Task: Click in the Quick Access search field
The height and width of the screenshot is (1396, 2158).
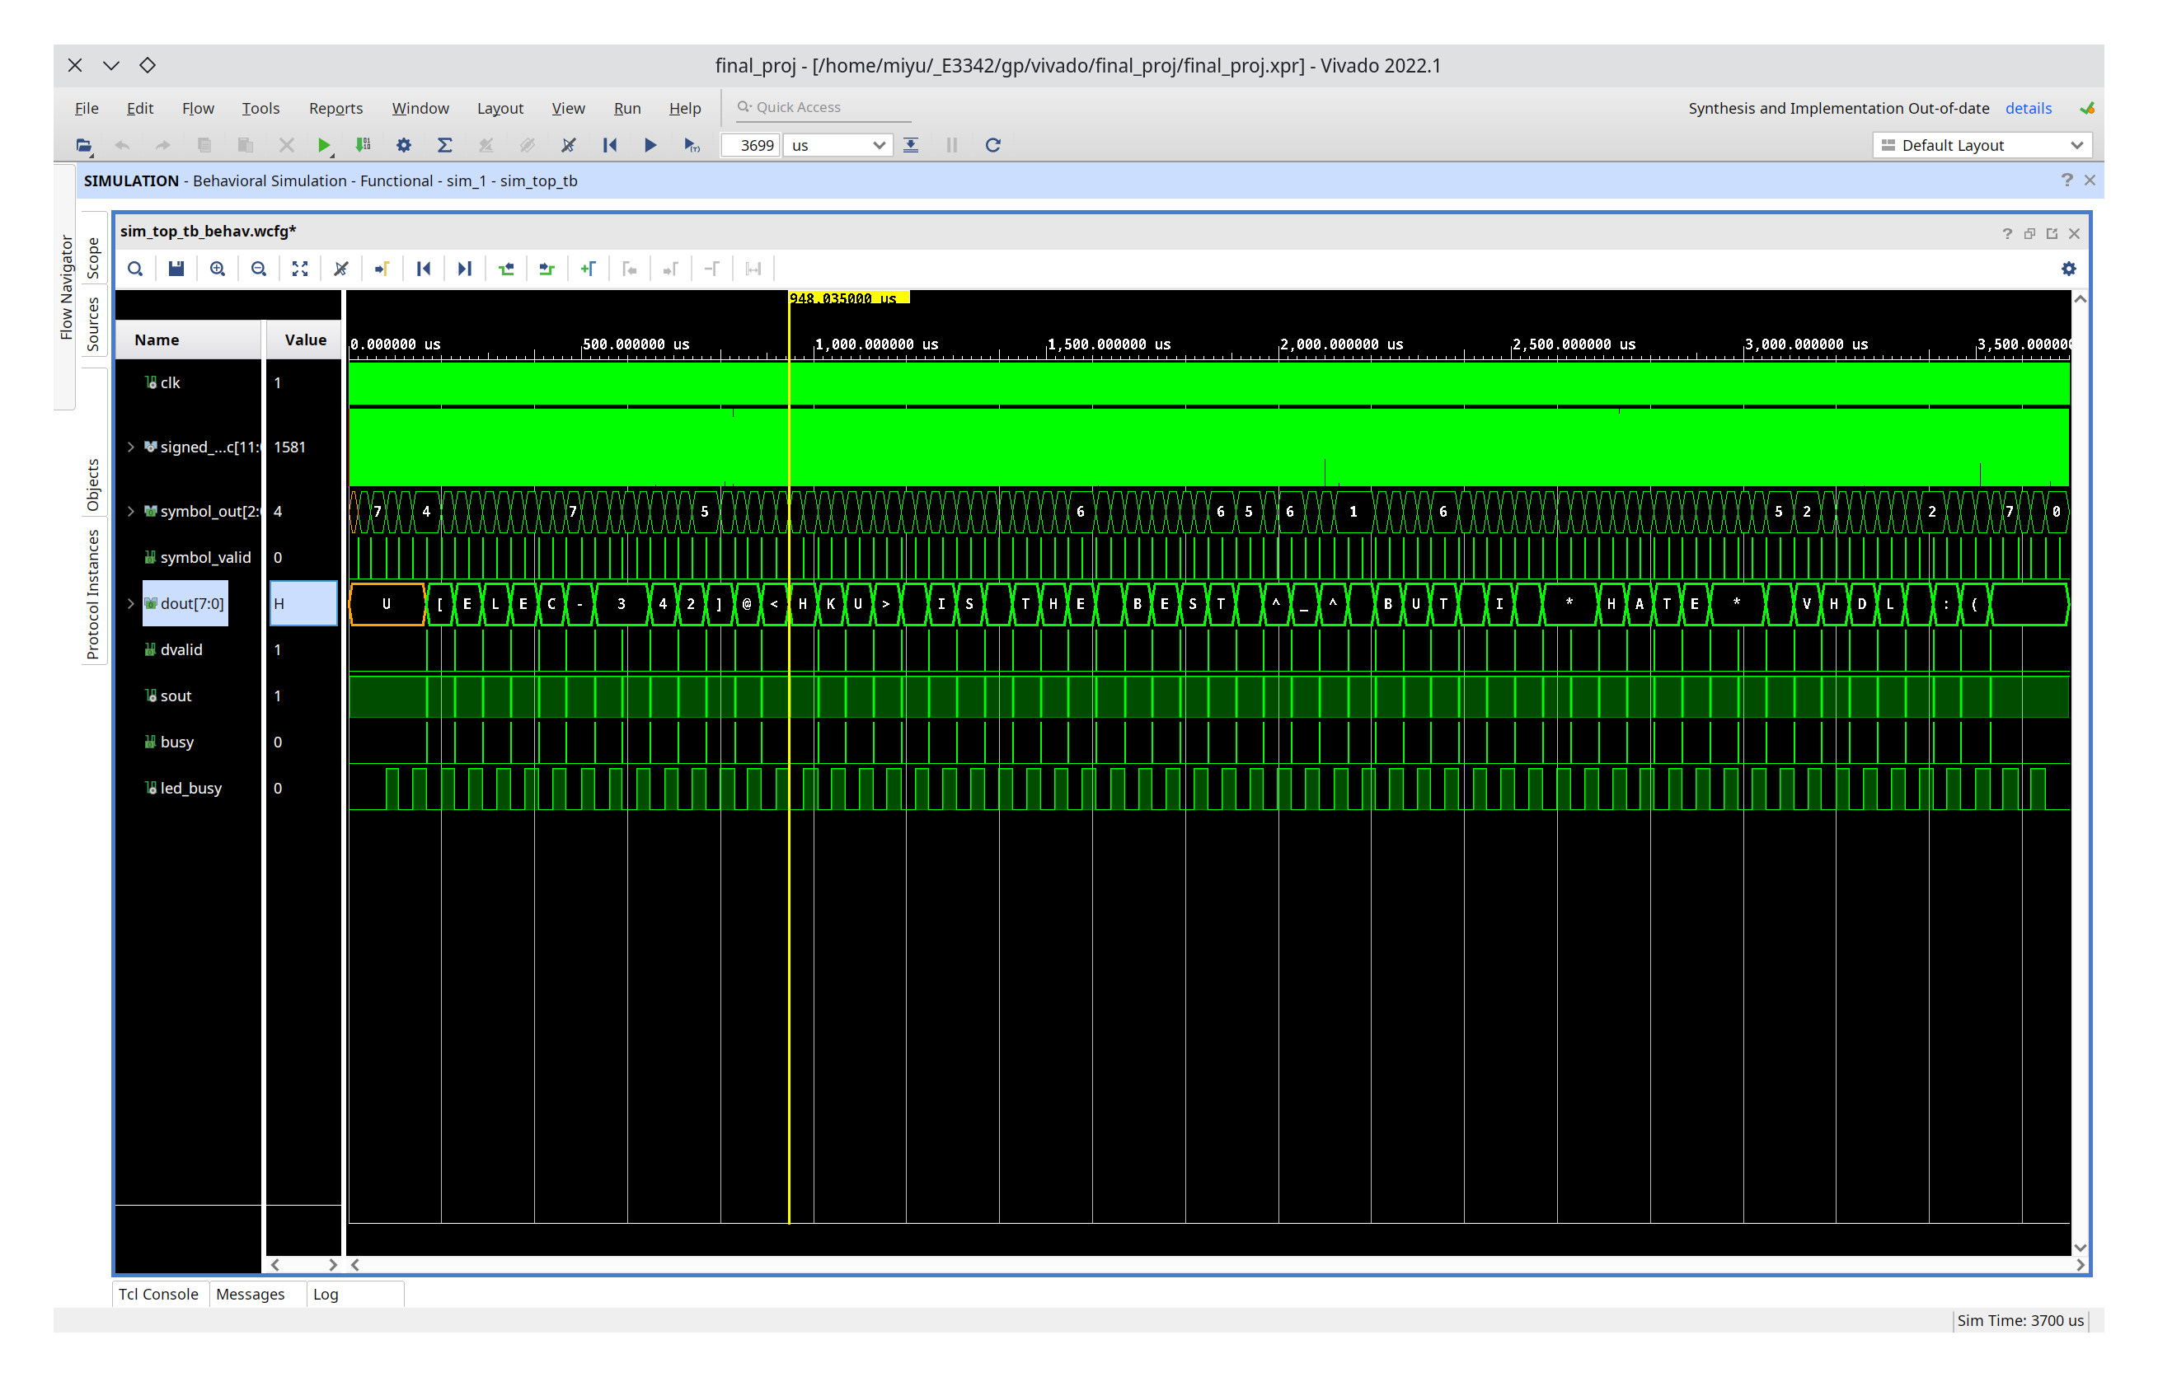Action: click(816, 107)
